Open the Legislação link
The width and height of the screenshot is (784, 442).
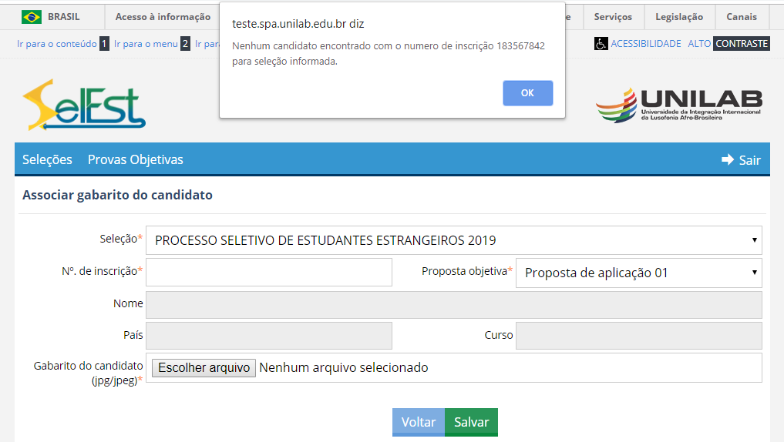point(679,17)
